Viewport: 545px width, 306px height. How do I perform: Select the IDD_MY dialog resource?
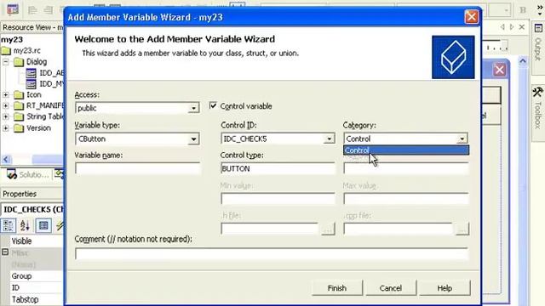51,84
